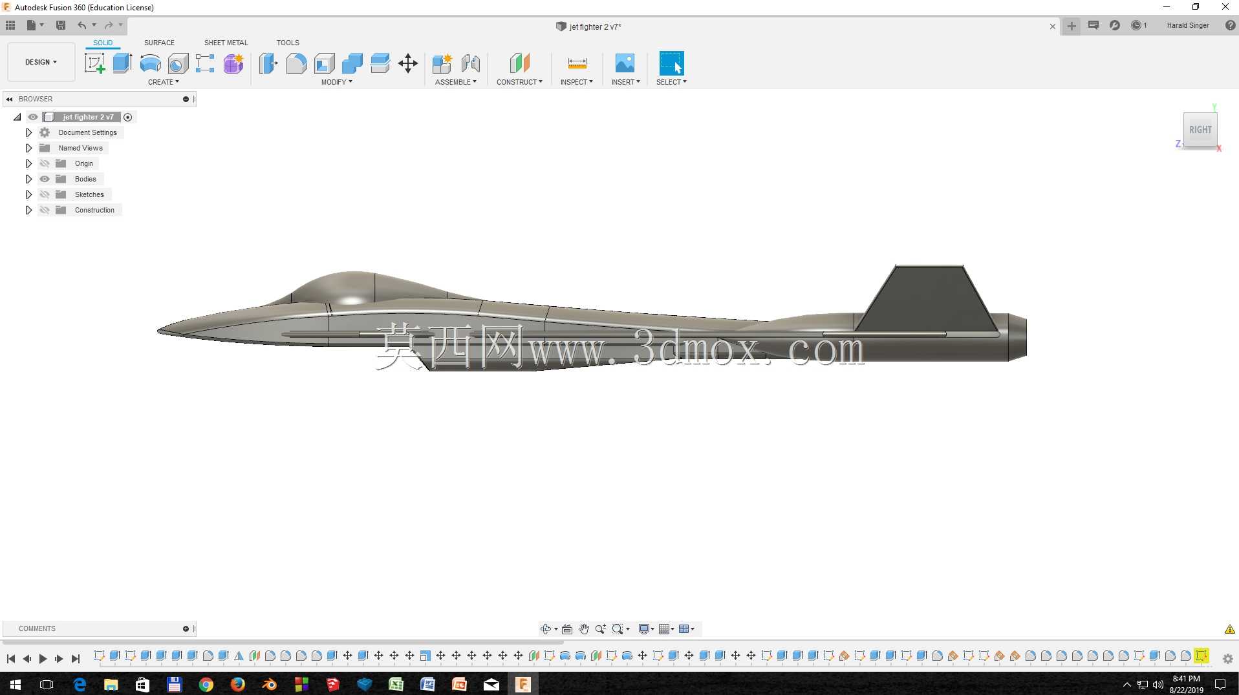This screenshot has width=1239, height=695.
Task: Show the Construction folder
Action: coord(45,210)
